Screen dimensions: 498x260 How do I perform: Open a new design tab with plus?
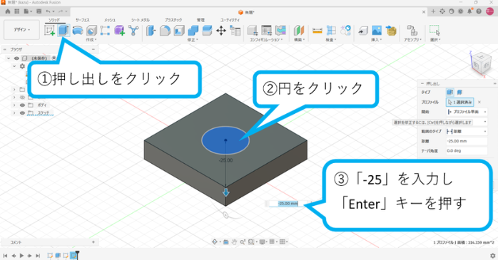pyautogui.click(x=433, y=11)
